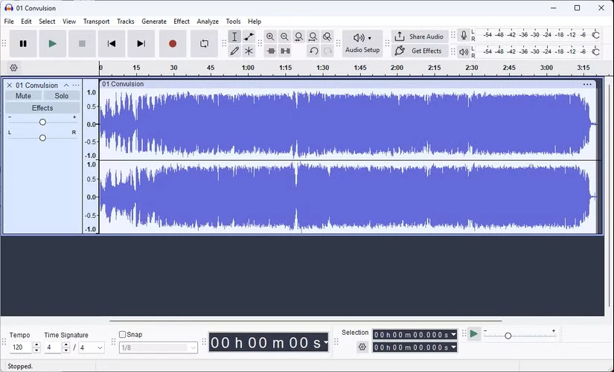The image size is (614, 372).
Task: Fit project to width zoom icon
Action: 313,36
